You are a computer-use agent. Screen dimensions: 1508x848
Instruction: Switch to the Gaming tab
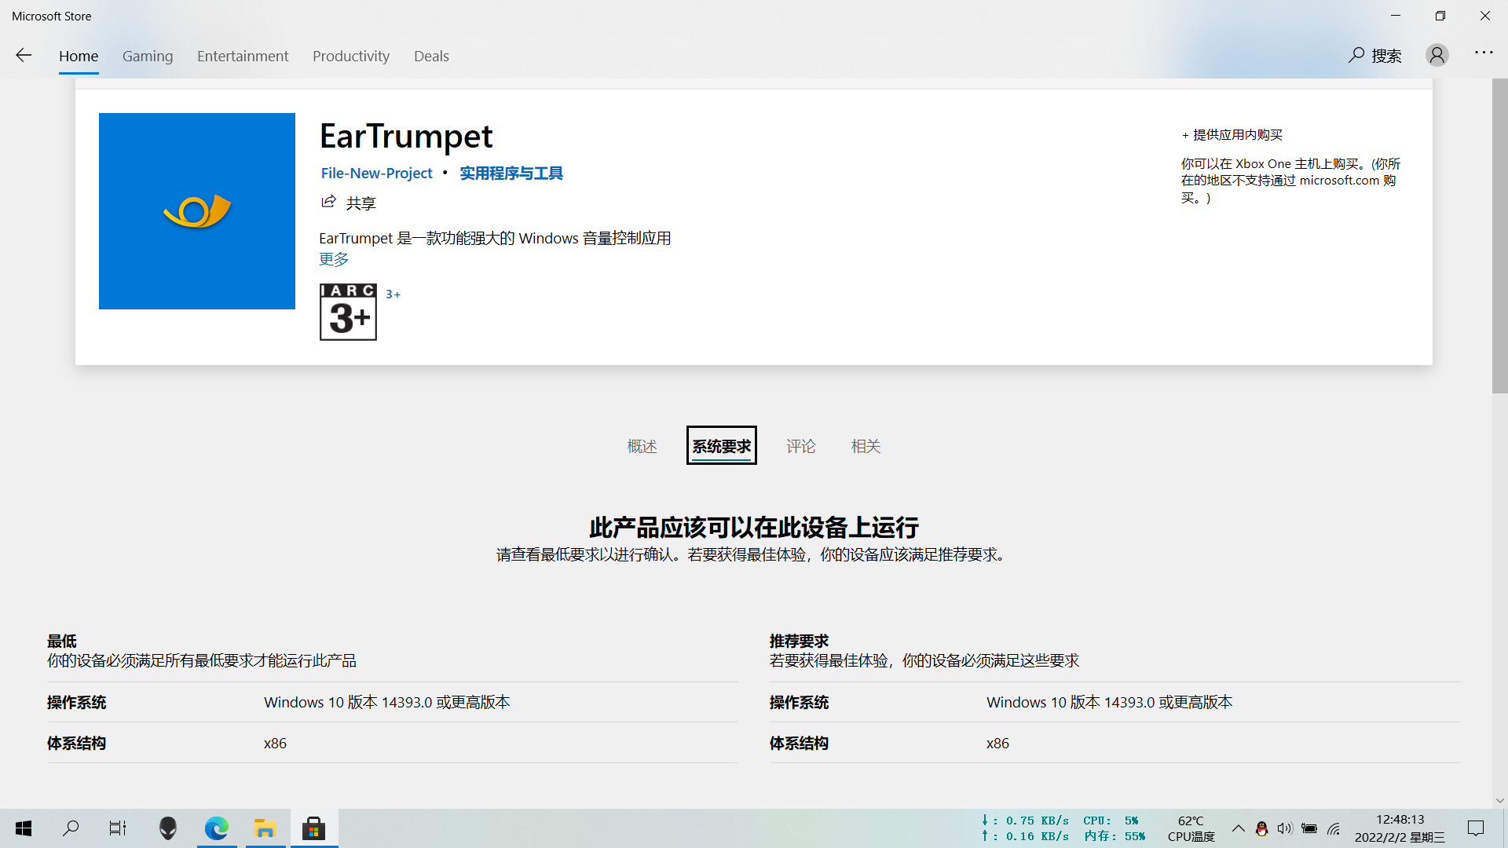148,56
